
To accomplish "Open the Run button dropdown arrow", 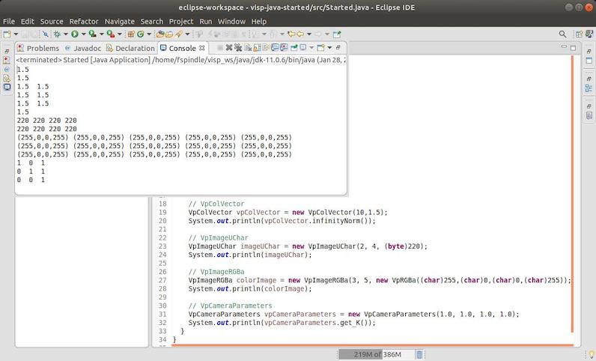I will pos(82,34).
